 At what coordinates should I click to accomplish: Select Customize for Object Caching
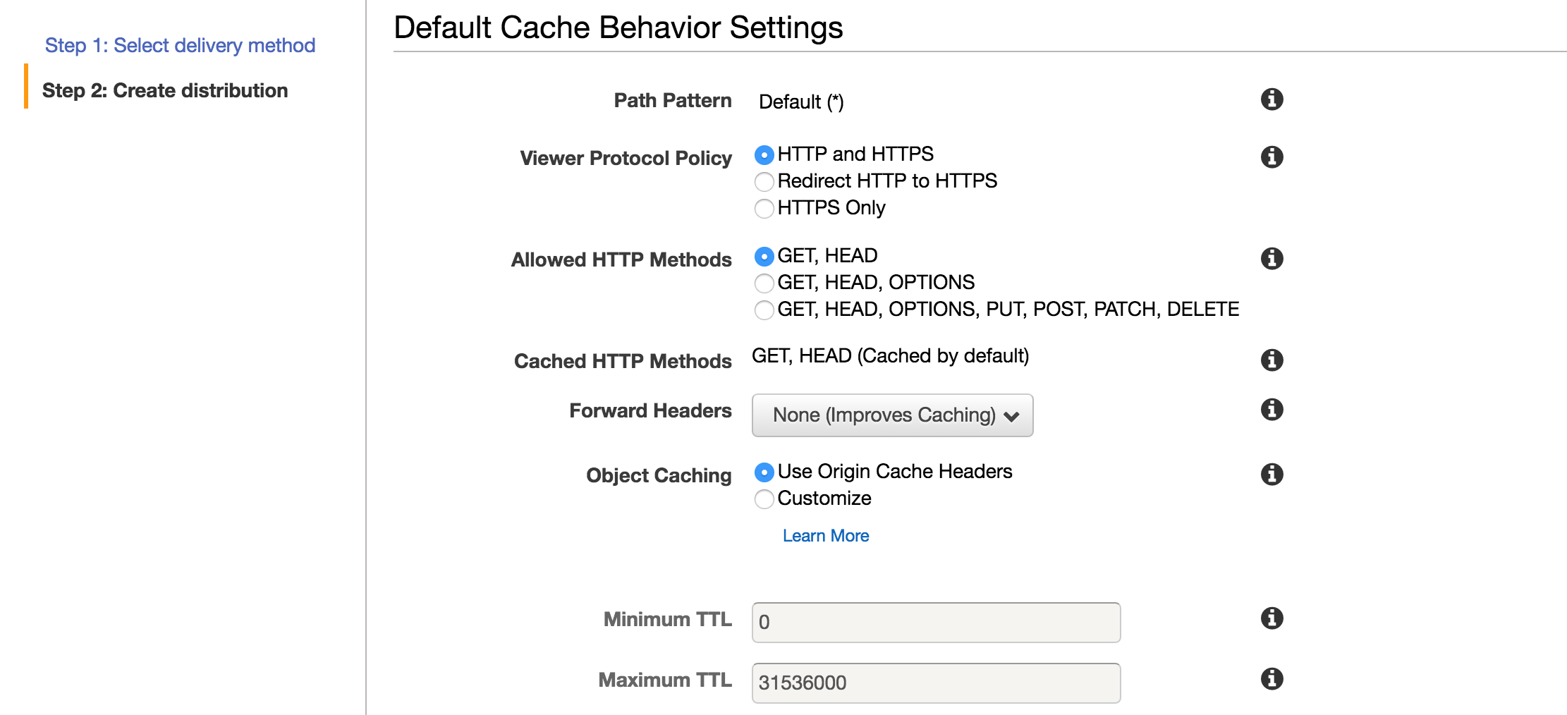(764, 499)
